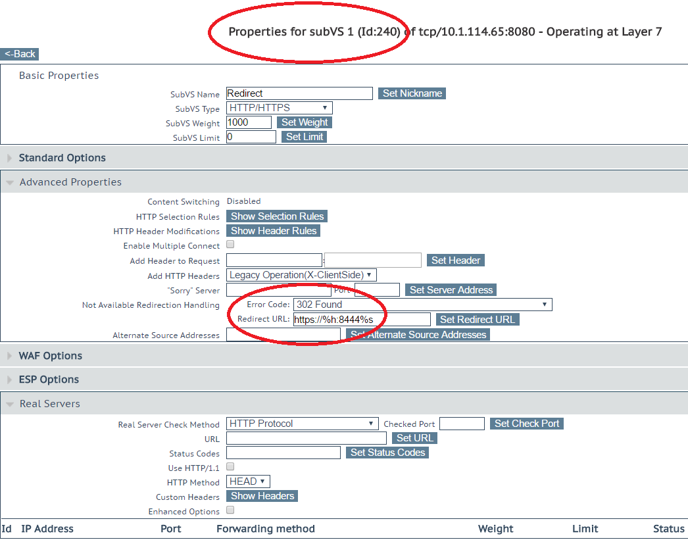Expand the ESP Options section
Image resolution: width=688 pixels, height=542 pixels.
click(x=49, y=380)
